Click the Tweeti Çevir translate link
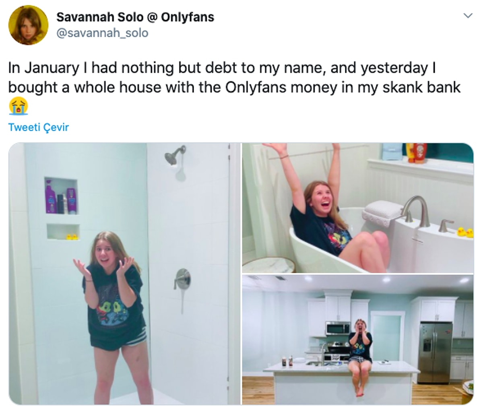The height and width of the screenshot is (414, 483). pyautogui.click(x=39, y=128)
